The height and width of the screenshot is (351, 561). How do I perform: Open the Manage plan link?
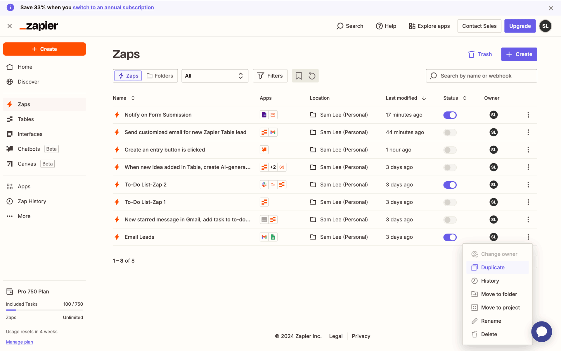[x=19, y=342]
